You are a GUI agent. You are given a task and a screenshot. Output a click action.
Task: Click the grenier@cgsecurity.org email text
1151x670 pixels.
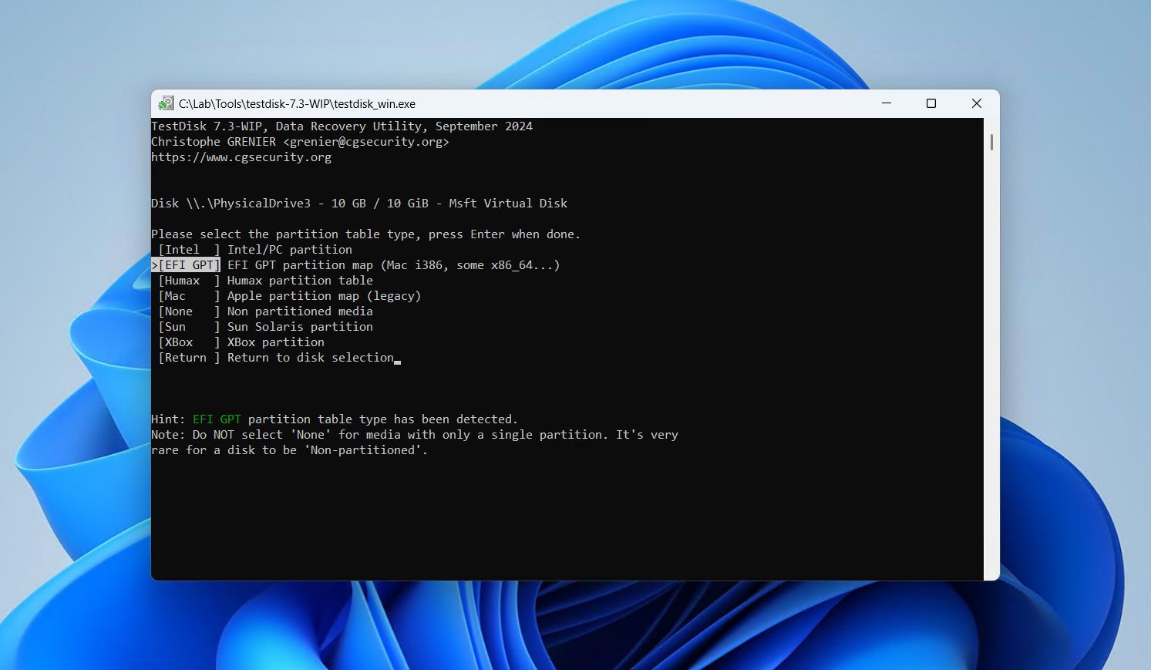coord(366,142)
